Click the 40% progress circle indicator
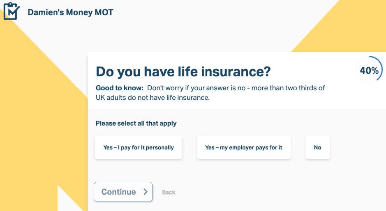Image resolution: width=386 pixels, height=211 pixels. pos(369,70)
